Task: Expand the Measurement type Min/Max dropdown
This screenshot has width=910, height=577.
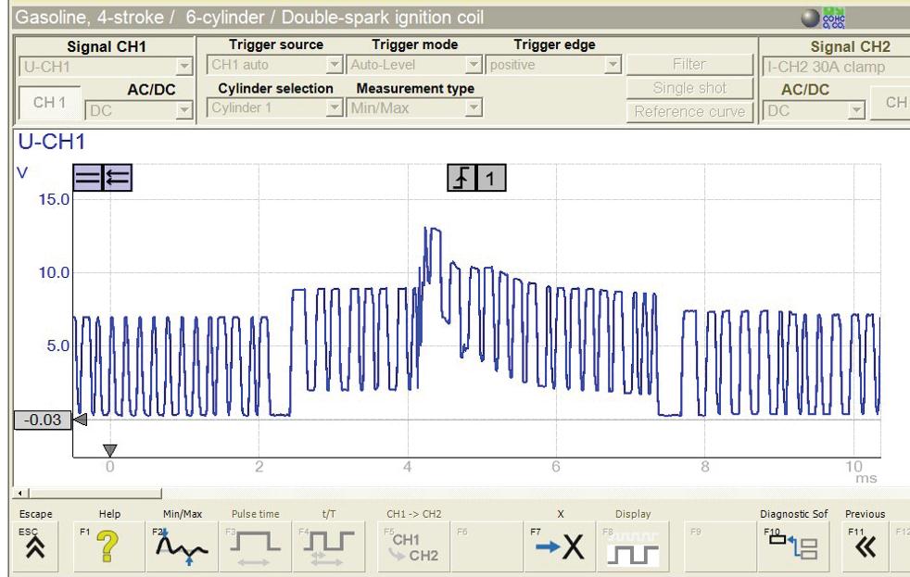Action: [x=414, y=107]
